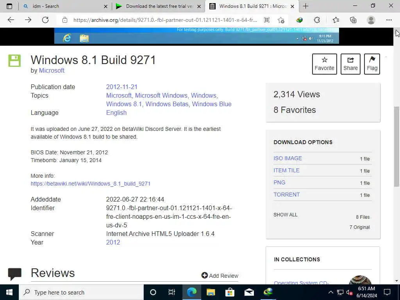Switch to Download the latest free trial tab
400x300 pixels.
[158, 6]
